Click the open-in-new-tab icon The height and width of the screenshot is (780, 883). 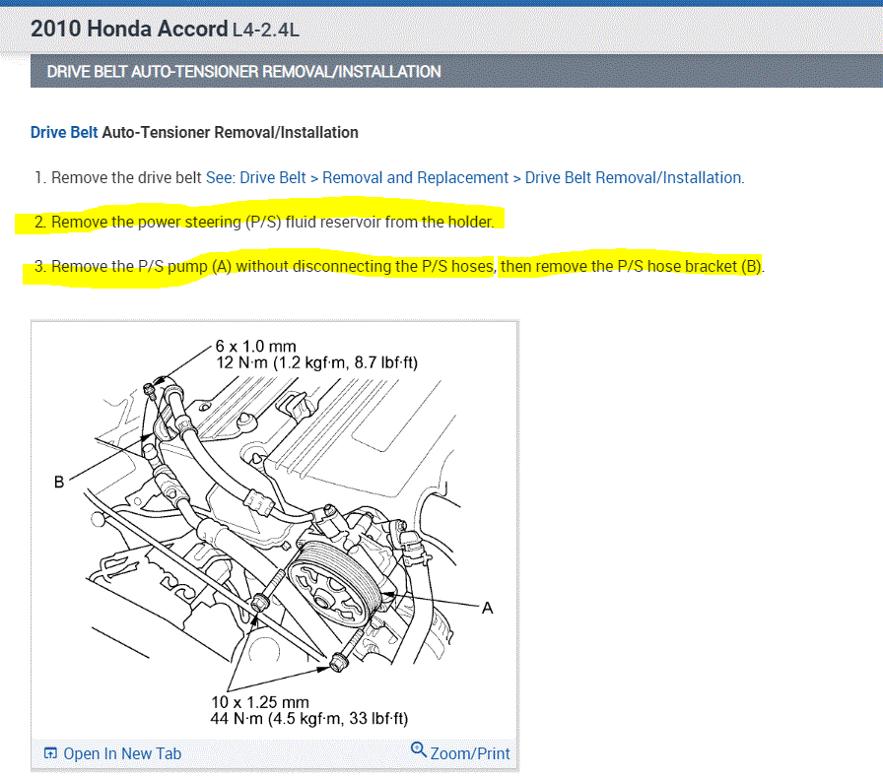click(50, 753)
